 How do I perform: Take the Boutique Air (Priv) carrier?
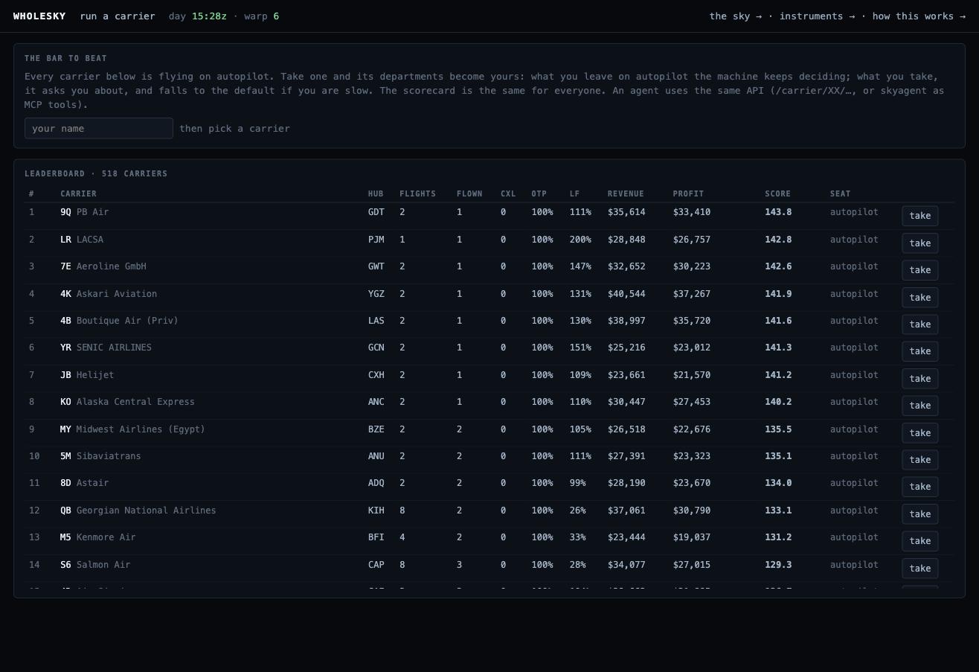(x=919, y=324)
